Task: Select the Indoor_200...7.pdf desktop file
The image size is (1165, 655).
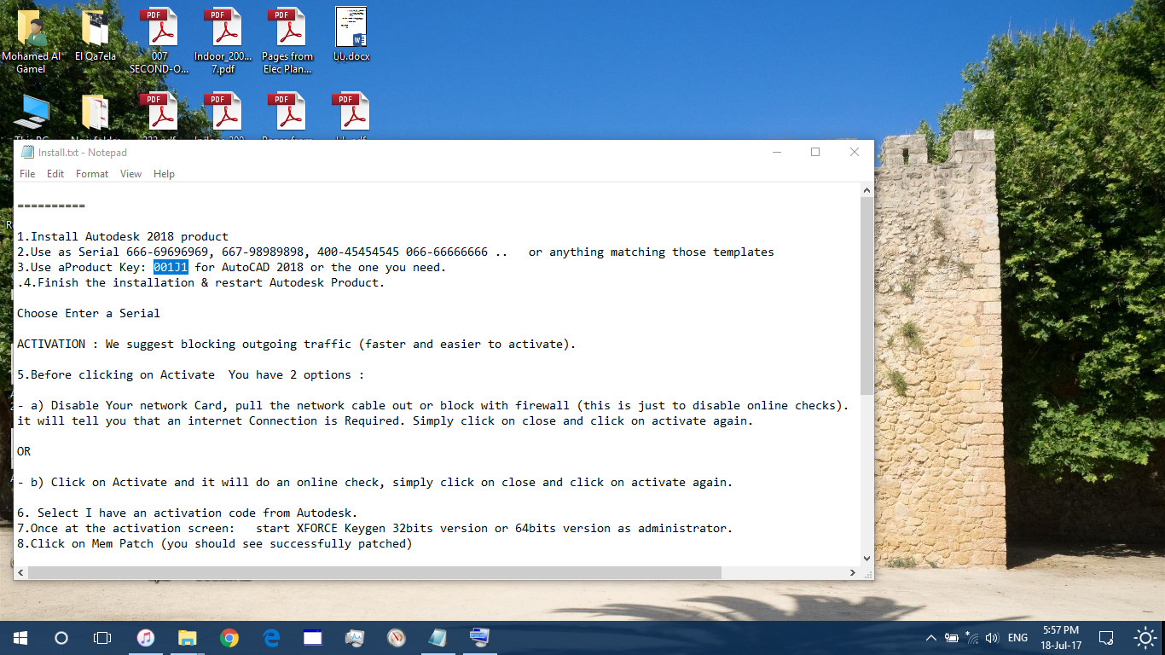Action: pos(223,41)
